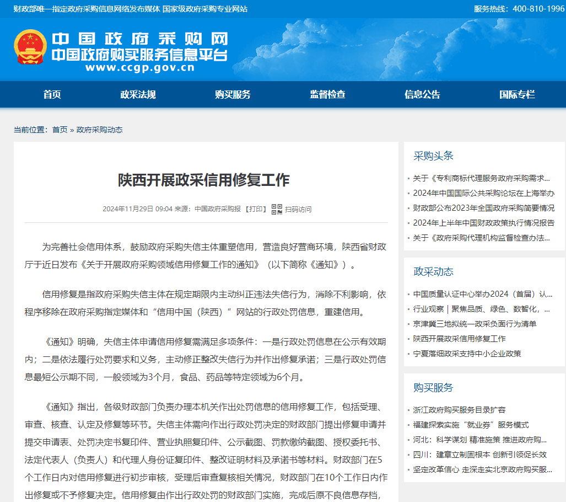Click the article title 陕西开展政采信用修复工作
Screen dimensions: 566x502
[204, 180]
